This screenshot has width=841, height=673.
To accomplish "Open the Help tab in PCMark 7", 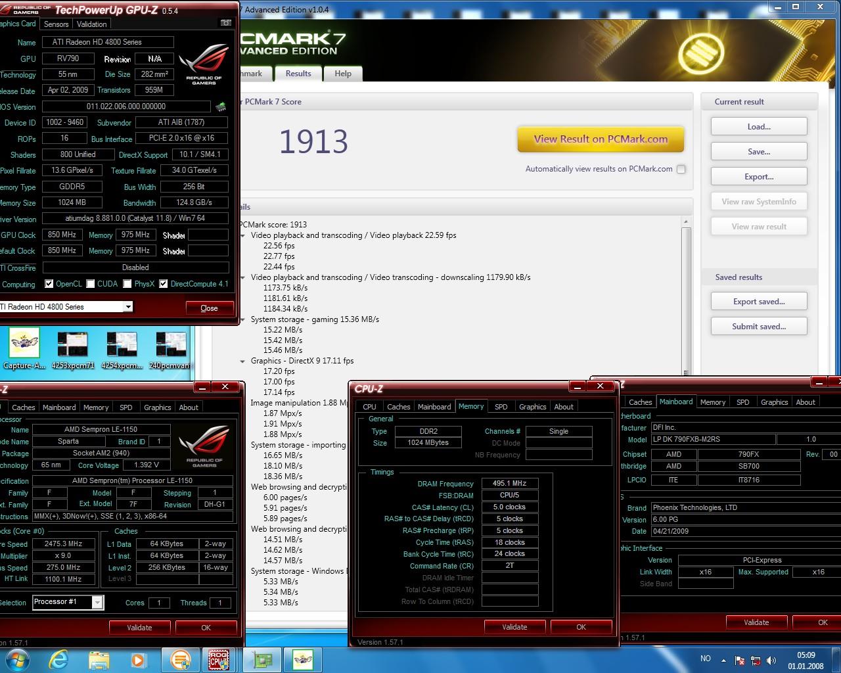I will click(343, 74).
